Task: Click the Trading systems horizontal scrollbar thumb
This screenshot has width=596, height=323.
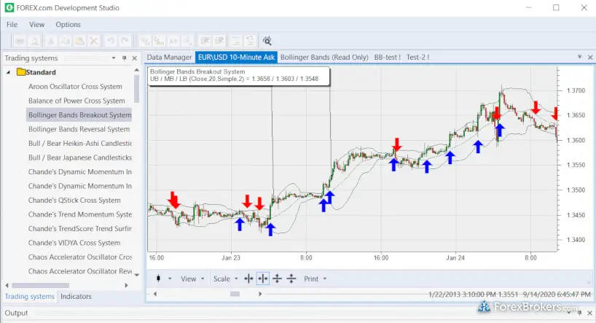Action: (x=40, y=285)
